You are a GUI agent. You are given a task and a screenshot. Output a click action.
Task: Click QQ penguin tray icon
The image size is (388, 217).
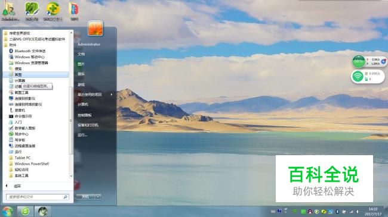(310, 212)
